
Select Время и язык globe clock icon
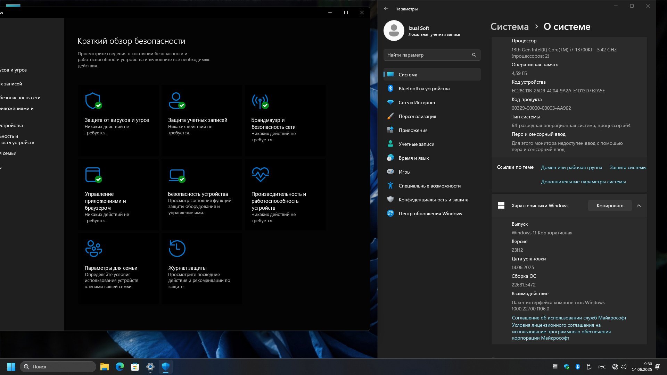[x=390, y=158]
